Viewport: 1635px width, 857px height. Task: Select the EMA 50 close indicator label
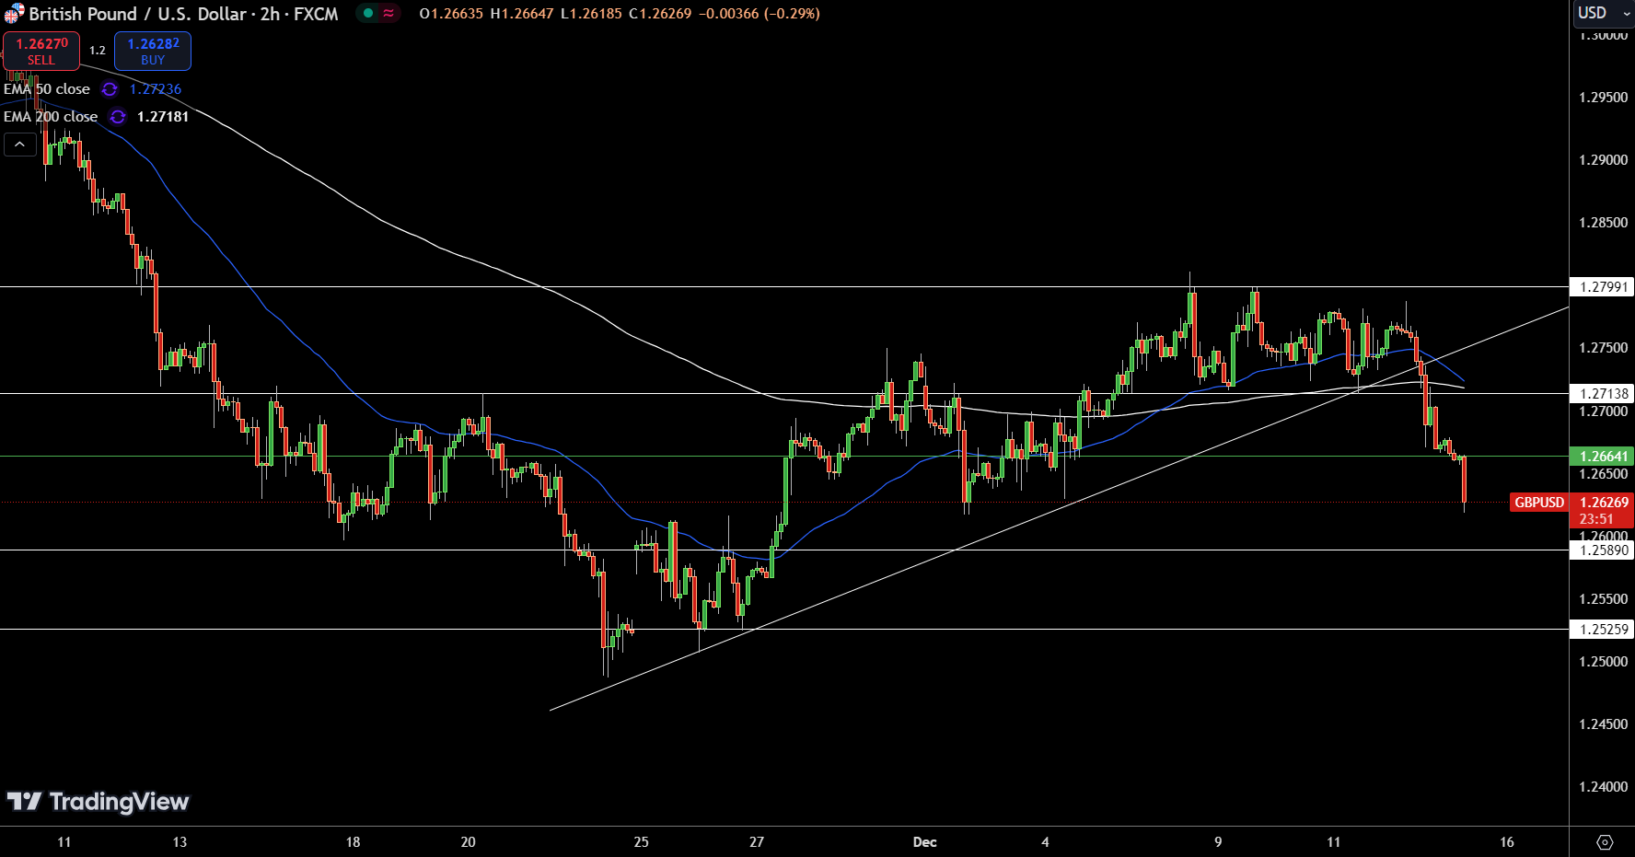(47, 89)
